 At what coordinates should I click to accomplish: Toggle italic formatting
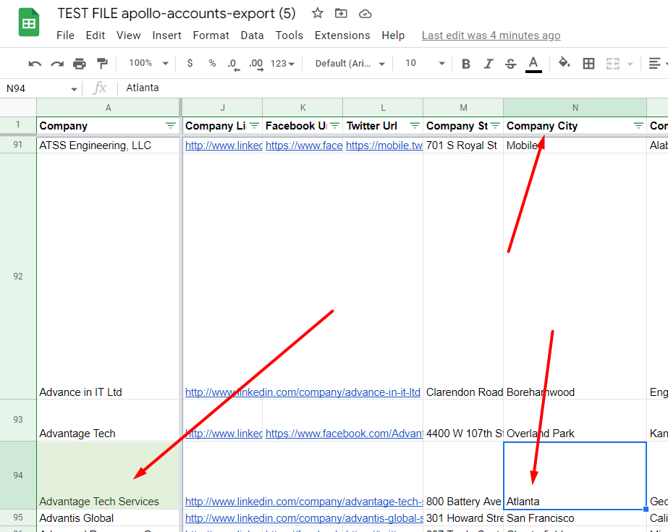tap(488, 63)
